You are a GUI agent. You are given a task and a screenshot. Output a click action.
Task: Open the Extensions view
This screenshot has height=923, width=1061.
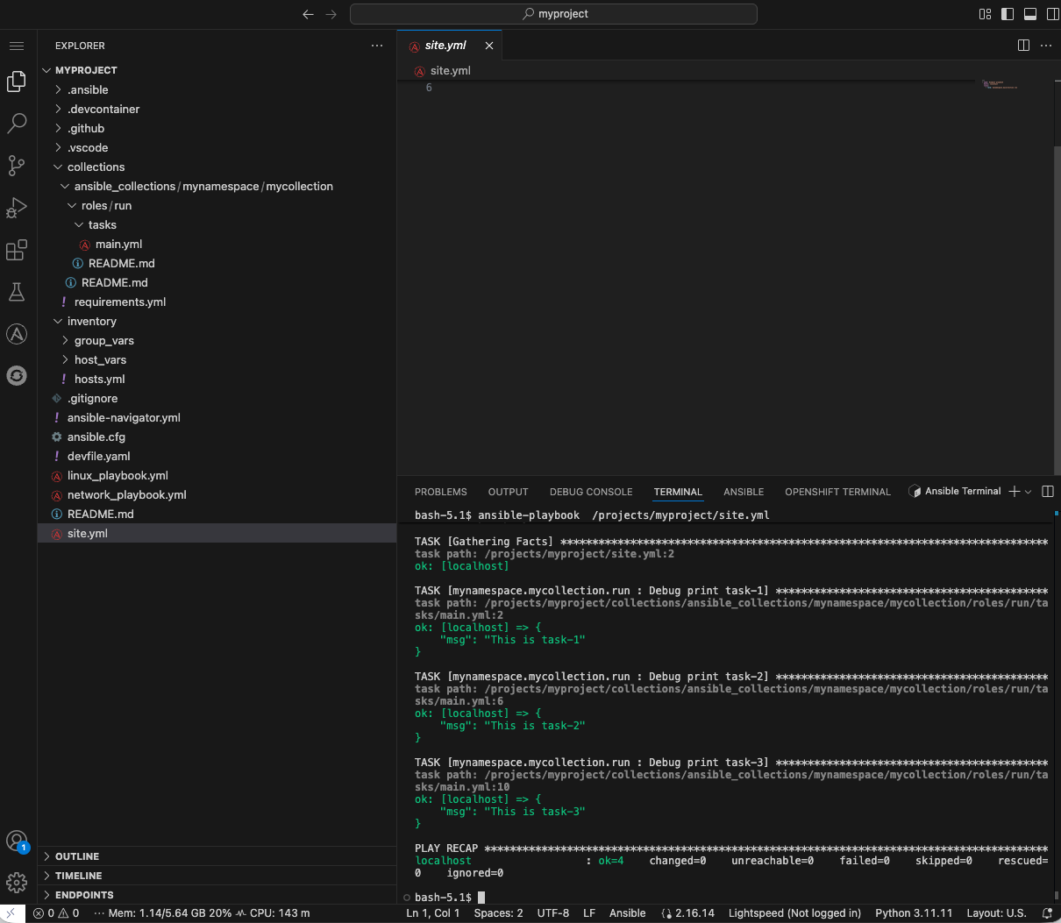(x=17, y=250)
